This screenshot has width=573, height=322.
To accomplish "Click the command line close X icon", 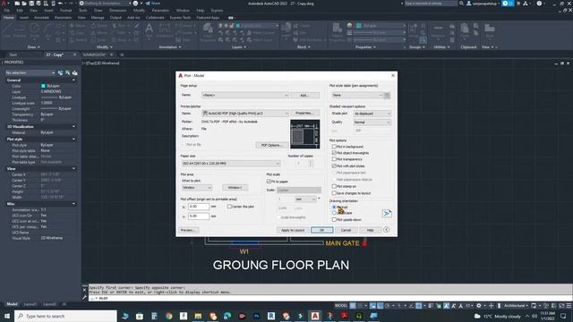I will pyautogui.click(x=84, y=290).
